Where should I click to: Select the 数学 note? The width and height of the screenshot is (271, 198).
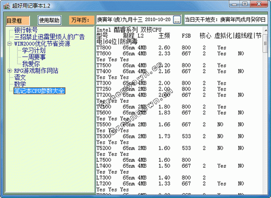(x=20, y=84)
